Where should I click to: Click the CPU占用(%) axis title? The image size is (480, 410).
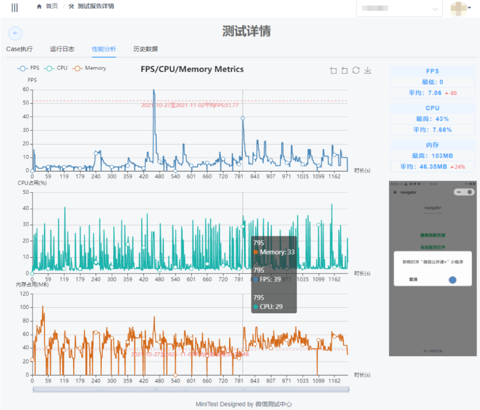(x=32, y=183)
